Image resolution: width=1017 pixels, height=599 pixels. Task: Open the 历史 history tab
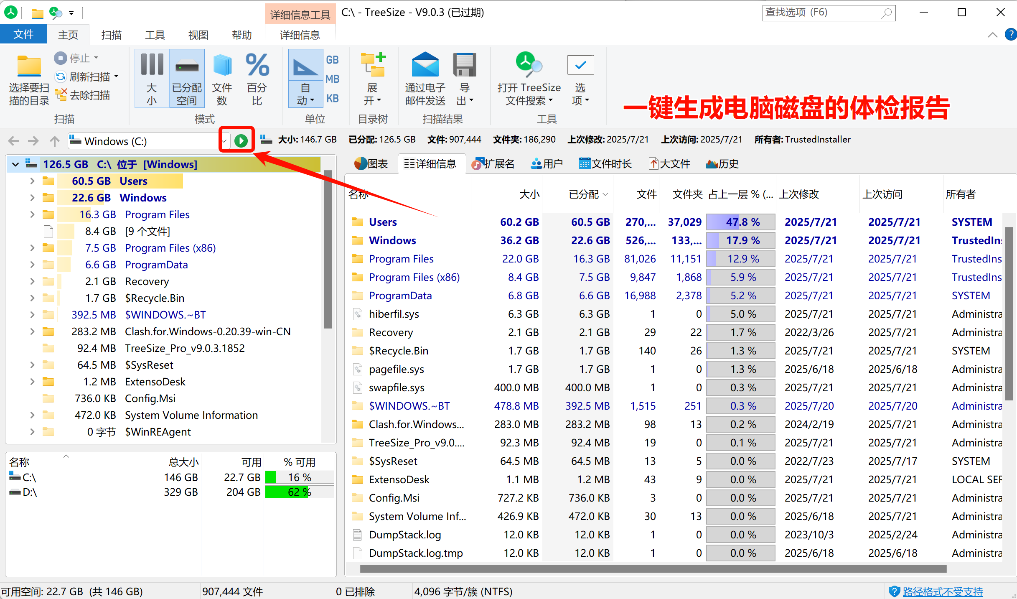[x=722, y=164]
